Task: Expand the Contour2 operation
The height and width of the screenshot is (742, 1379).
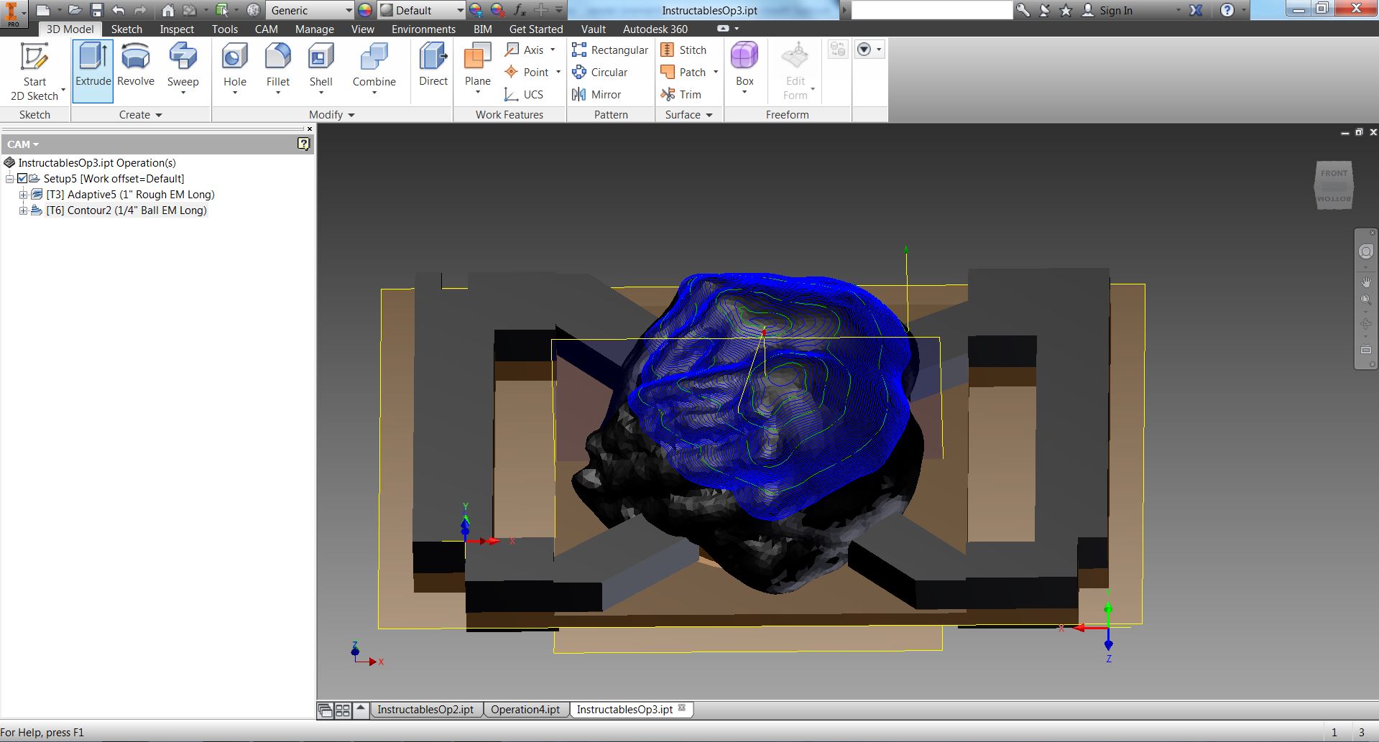Action: pos(23,210)
